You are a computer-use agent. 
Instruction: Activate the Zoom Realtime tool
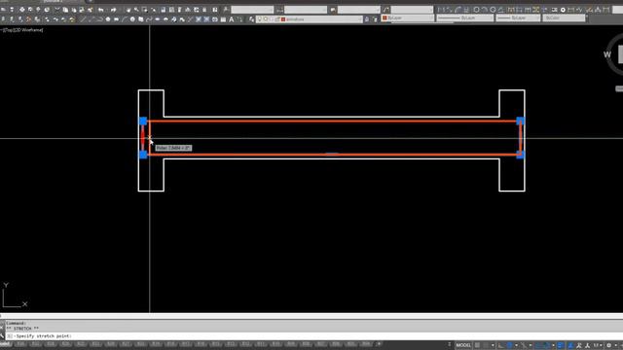(136, 10)
